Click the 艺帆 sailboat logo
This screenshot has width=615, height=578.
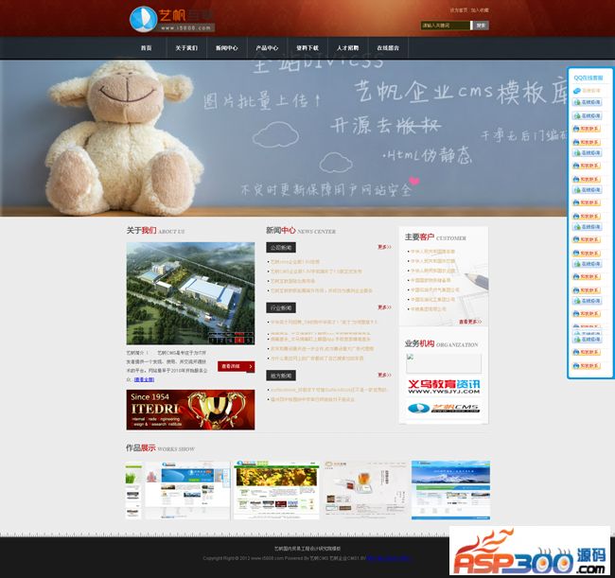tap(143, 18)
